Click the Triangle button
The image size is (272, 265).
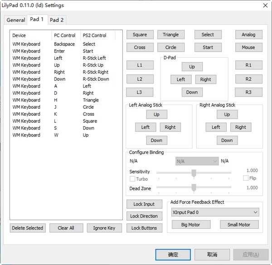[x=170, y=34]
